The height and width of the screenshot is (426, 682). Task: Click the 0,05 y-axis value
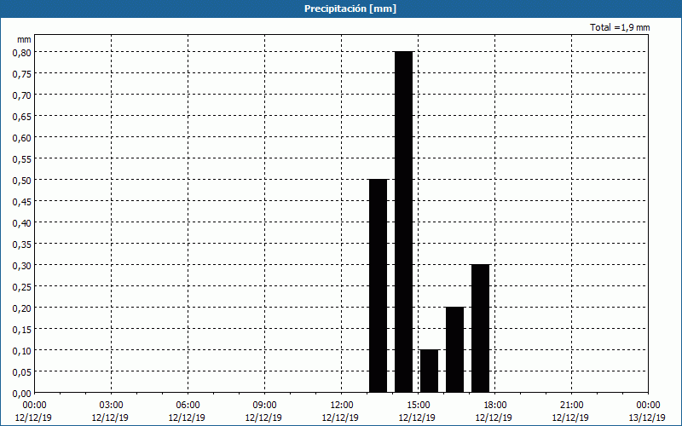pos(22,372)
